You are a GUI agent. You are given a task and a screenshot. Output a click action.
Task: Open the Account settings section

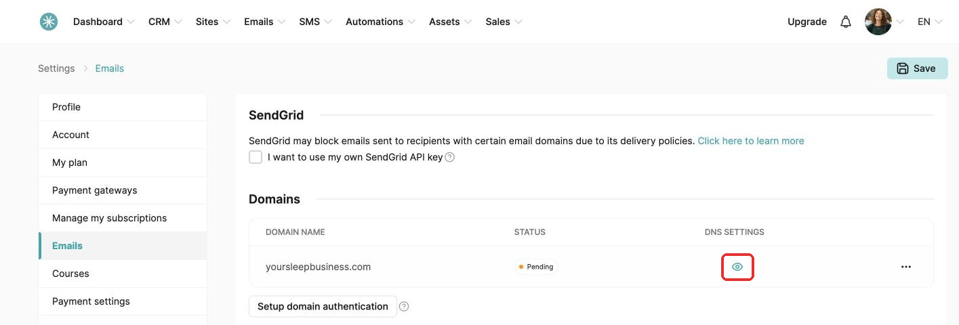pos(123,135)
